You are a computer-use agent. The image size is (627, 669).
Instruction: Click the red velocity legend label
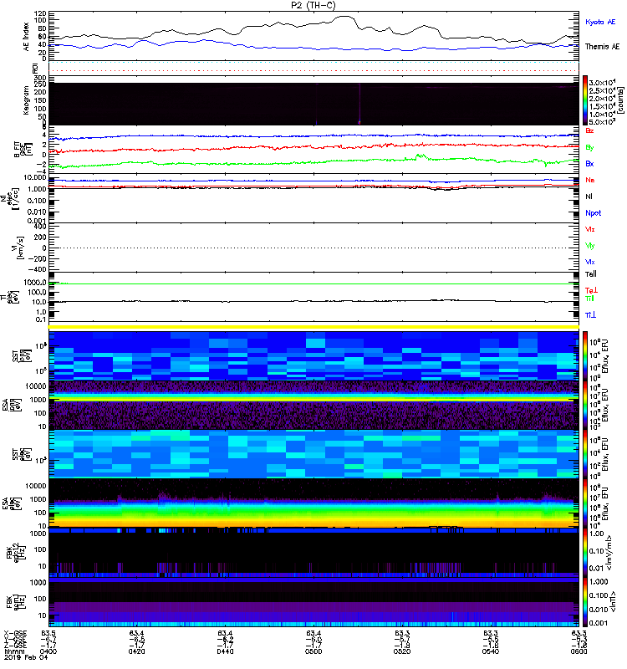(589, 229)
